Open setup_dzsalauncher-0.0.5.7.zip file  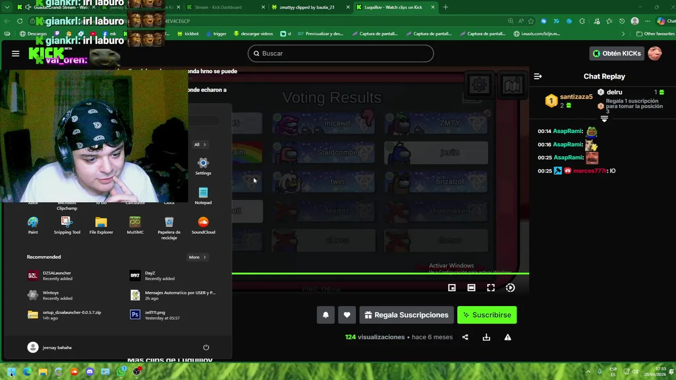point(64,315)
